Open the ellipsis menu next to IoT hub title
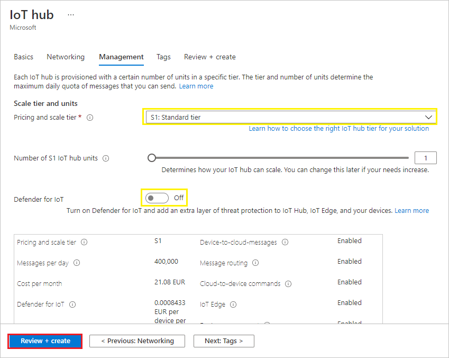Image resolution: width=449 pixels, height=358 pixels. [71, 14]
